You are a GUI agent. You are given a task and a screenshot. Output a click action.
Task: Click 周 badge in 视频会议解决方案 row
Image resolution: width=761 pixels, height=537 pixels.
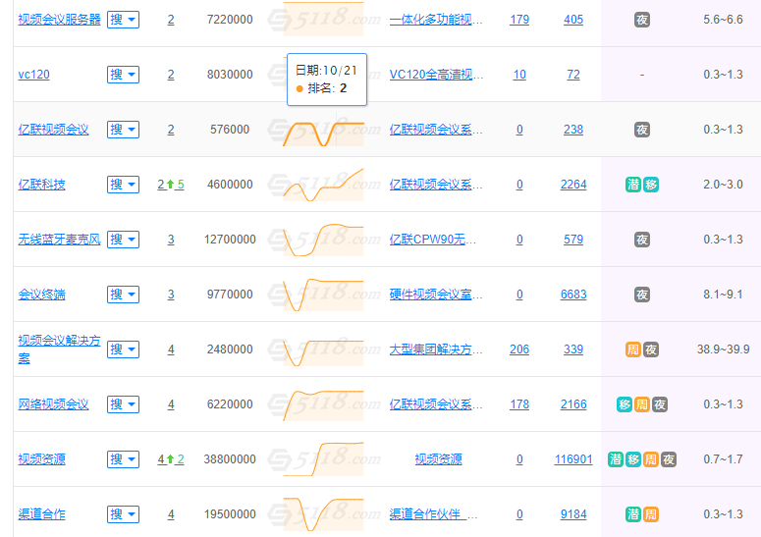point(633,349)
